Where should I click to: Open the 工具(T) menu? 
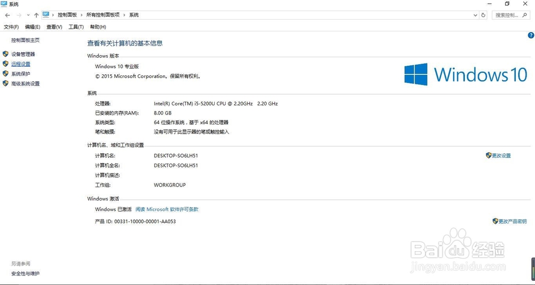76,27
